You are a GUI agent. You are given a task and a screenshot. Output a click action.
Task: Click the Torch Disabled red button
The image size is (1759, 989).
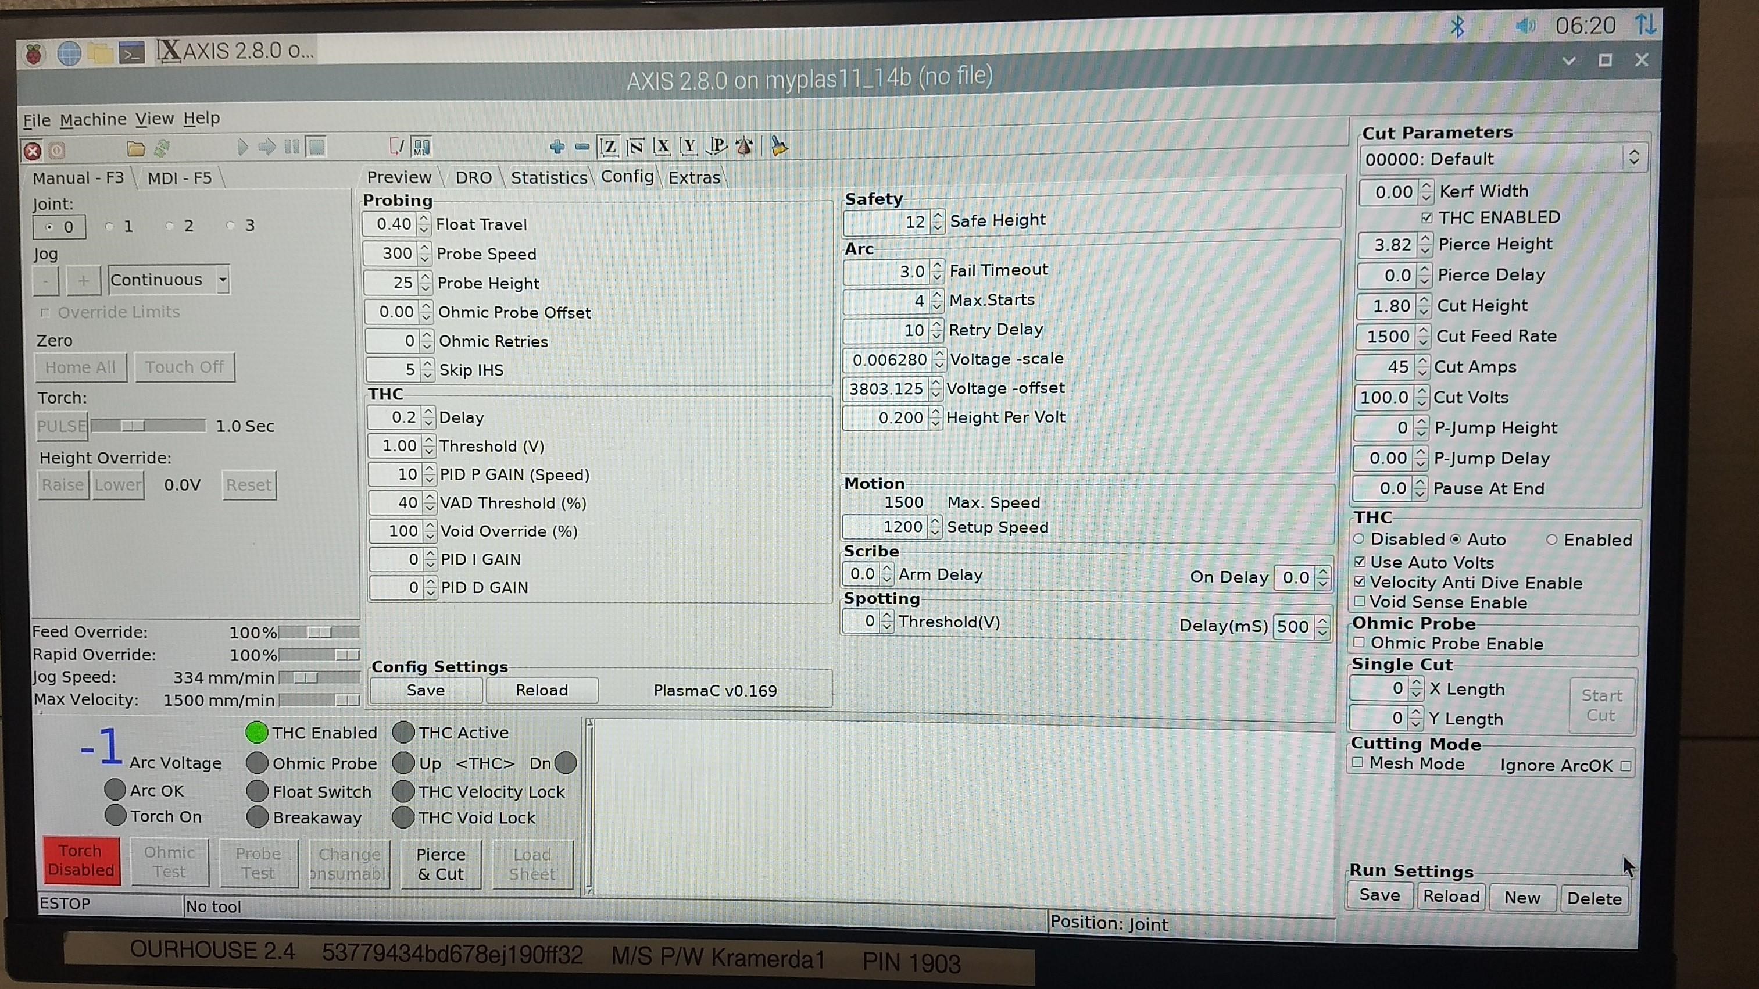(81, 861)
